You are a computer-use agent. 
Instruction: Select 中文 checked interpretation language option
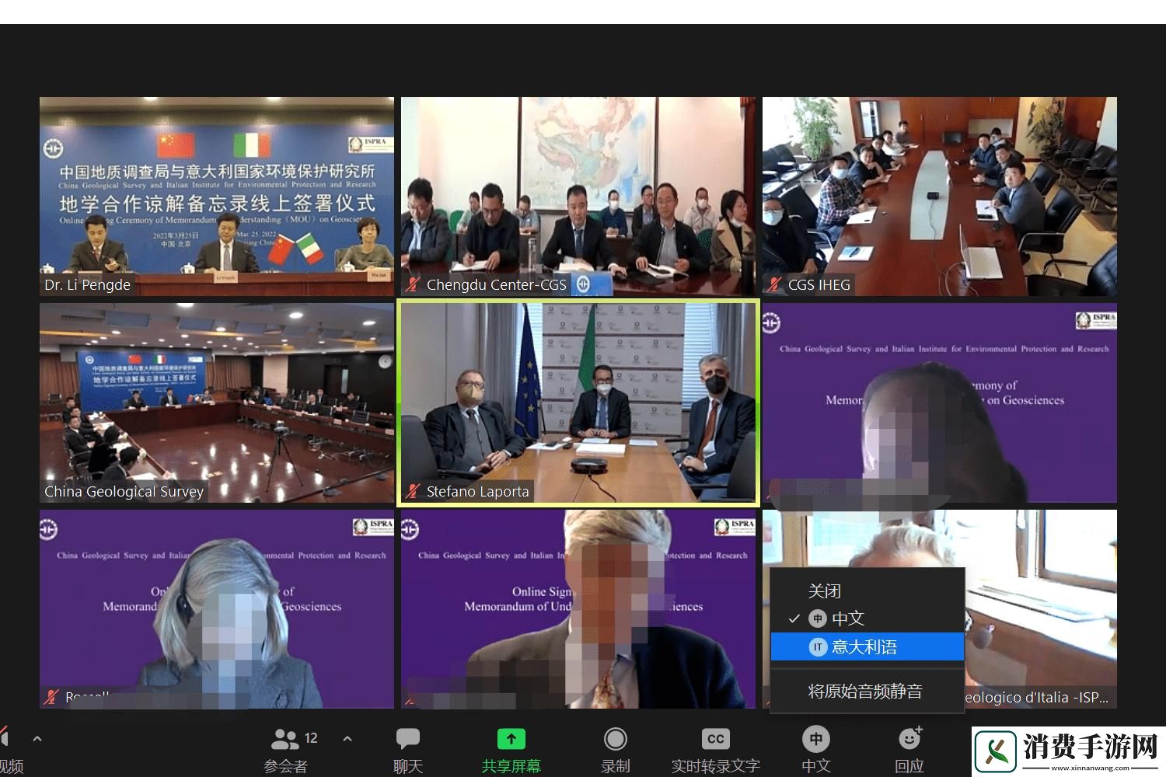pyautogui.click(x=847, y=618)
